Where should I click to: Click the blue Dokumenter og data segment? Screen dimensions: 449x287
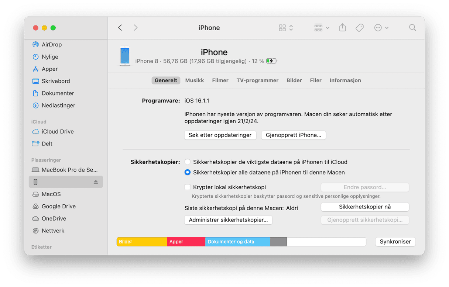[237, 242]
